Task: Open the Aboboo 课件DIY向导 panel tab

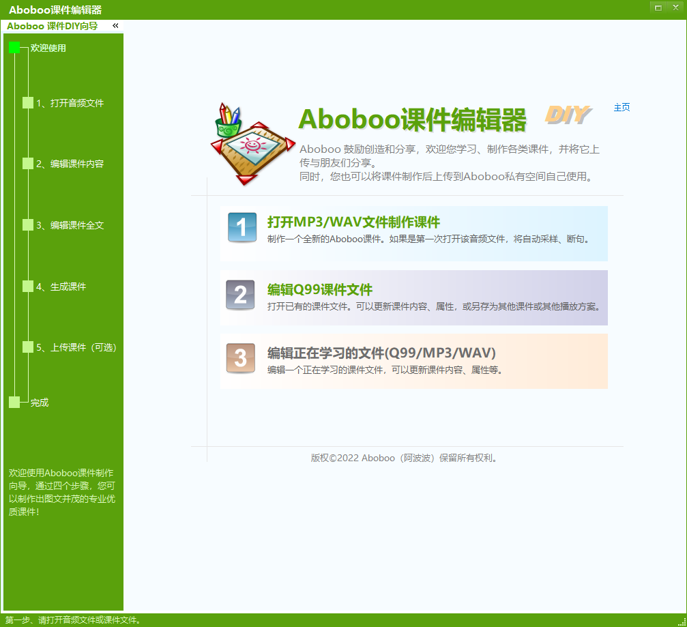Action: (53, 26)
